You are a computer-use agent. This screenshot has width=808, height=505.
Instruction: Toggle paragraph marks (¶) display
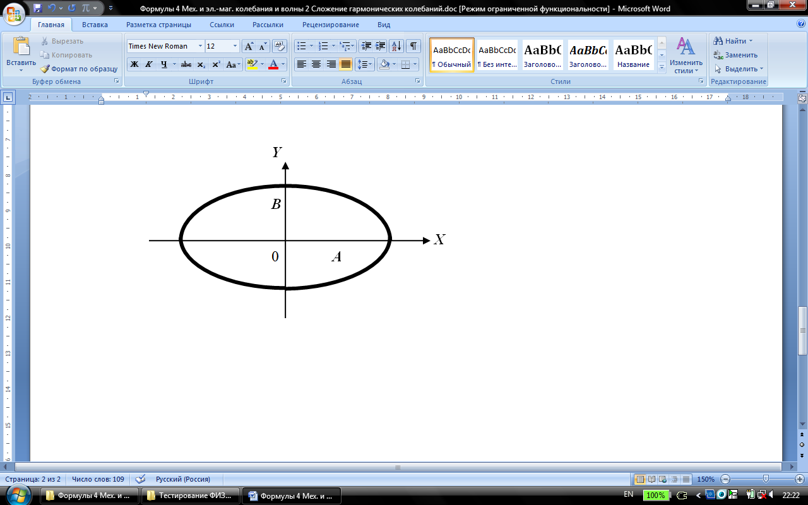click(413, 46)
